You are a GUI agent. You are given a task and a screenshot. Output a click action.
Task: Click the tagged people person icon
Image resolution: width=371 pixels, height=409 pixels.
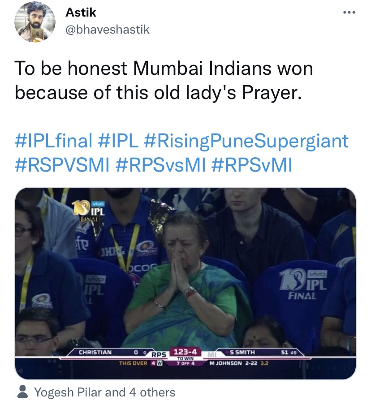pyautogui.click(x=22, y=393)
